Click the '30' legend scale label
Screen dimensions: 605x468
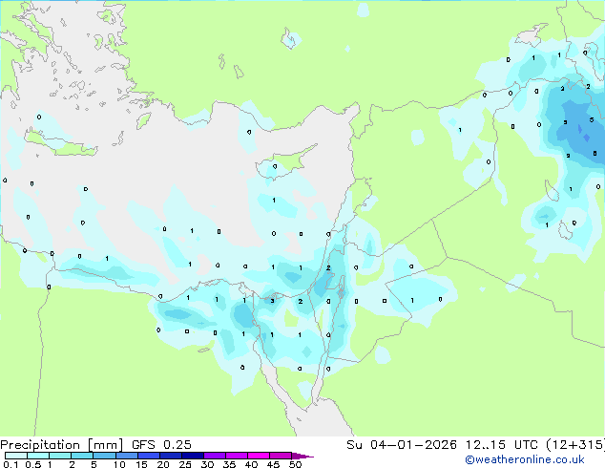coord(207,464)
